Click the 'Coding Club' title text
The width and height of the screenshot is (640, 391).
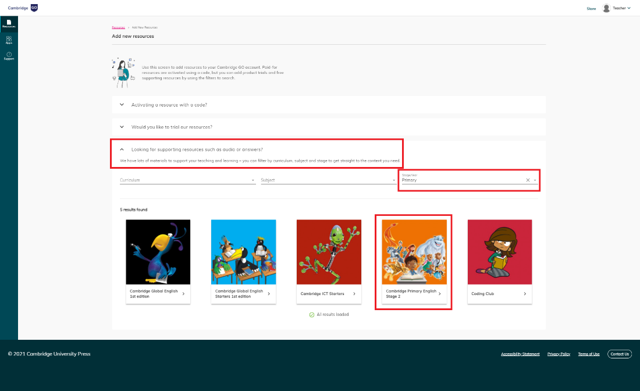pyautogui.click(x=482, y=294)
